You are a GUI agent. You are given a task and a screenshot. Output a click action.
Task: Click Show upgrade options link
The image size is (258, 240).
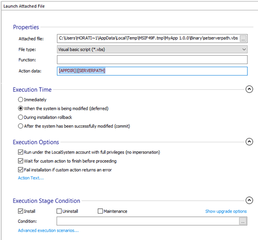point(226,211)
